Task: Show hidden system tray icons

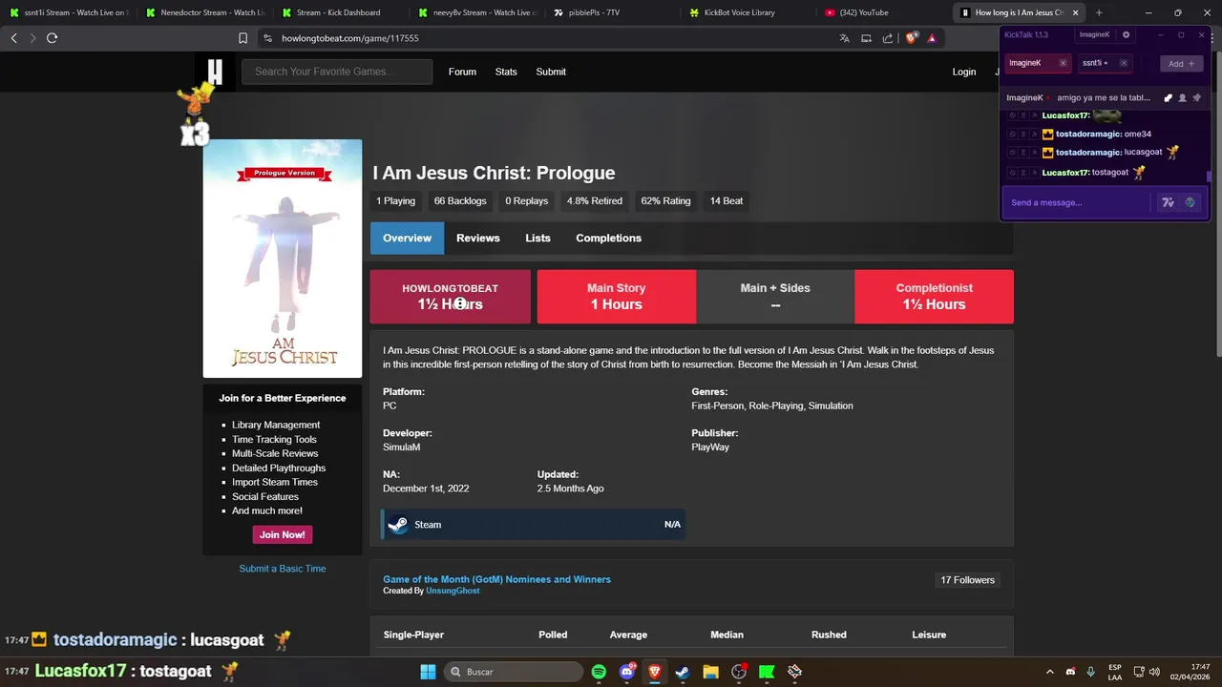Action: (1050, 672)
